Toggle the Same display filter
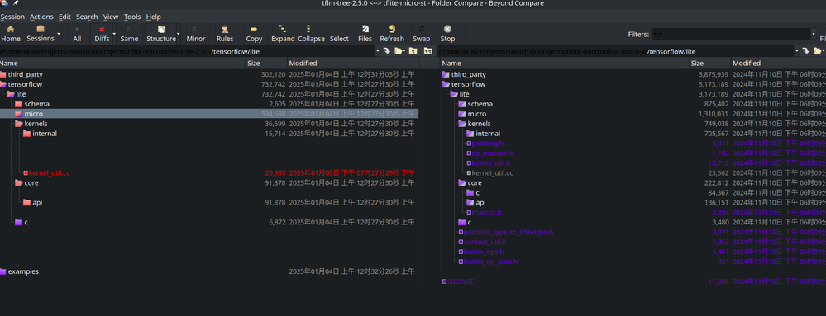Image resolution: width=826 pixels, height=316 pixels. point(129,34)
